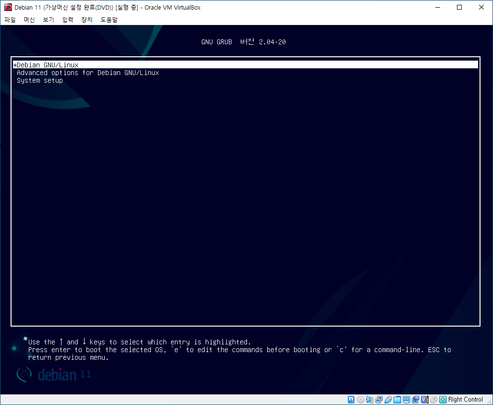Click the shared folders status icon
The height and width of the screenshot is (405, 493).
(397, 400)
